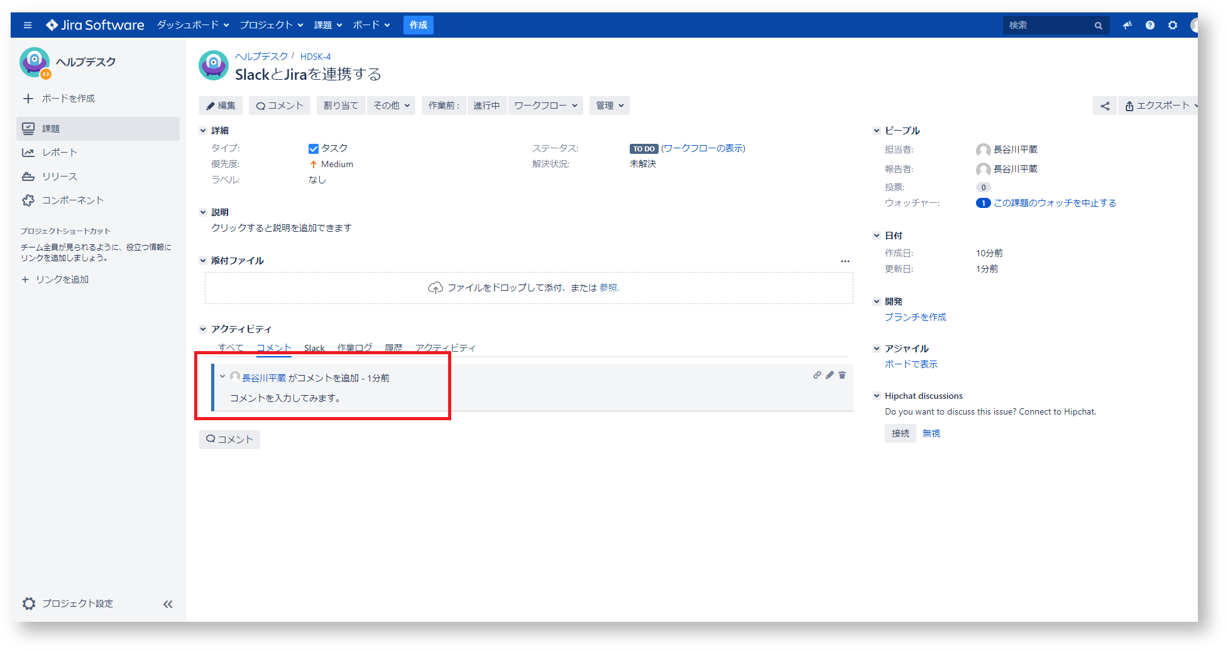Click the comment permalink icon

coord(817,375)
